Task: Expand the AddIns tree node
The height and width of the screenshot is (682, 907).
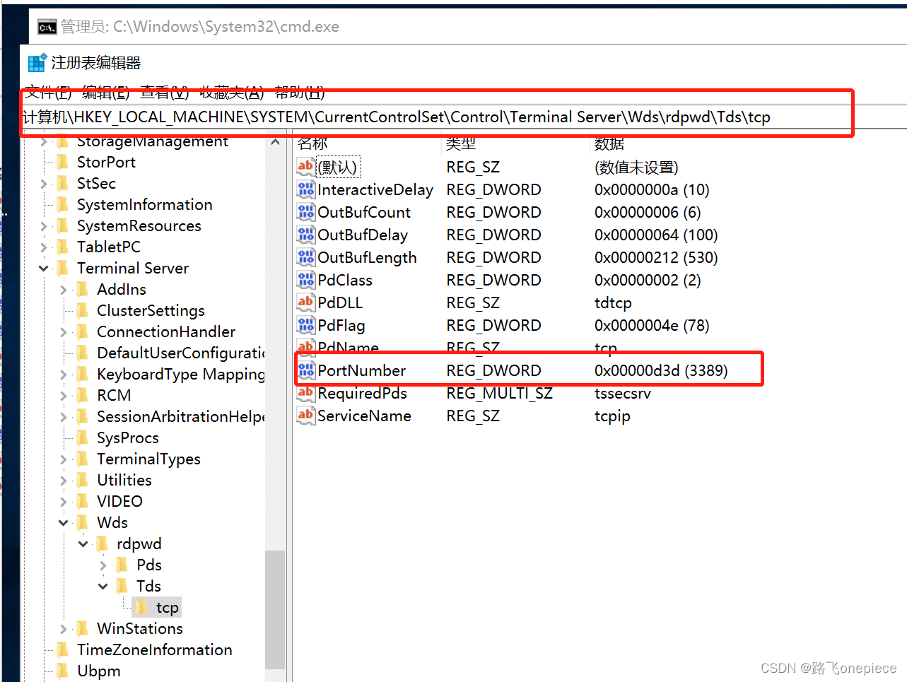Action: click(64, 290)
